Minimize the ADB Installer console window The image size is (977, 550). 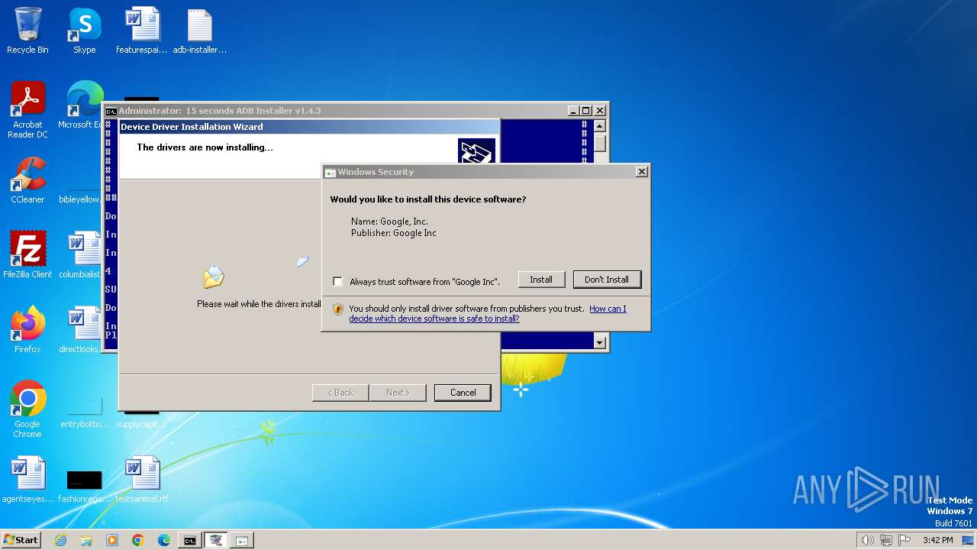tap(574, 111)
